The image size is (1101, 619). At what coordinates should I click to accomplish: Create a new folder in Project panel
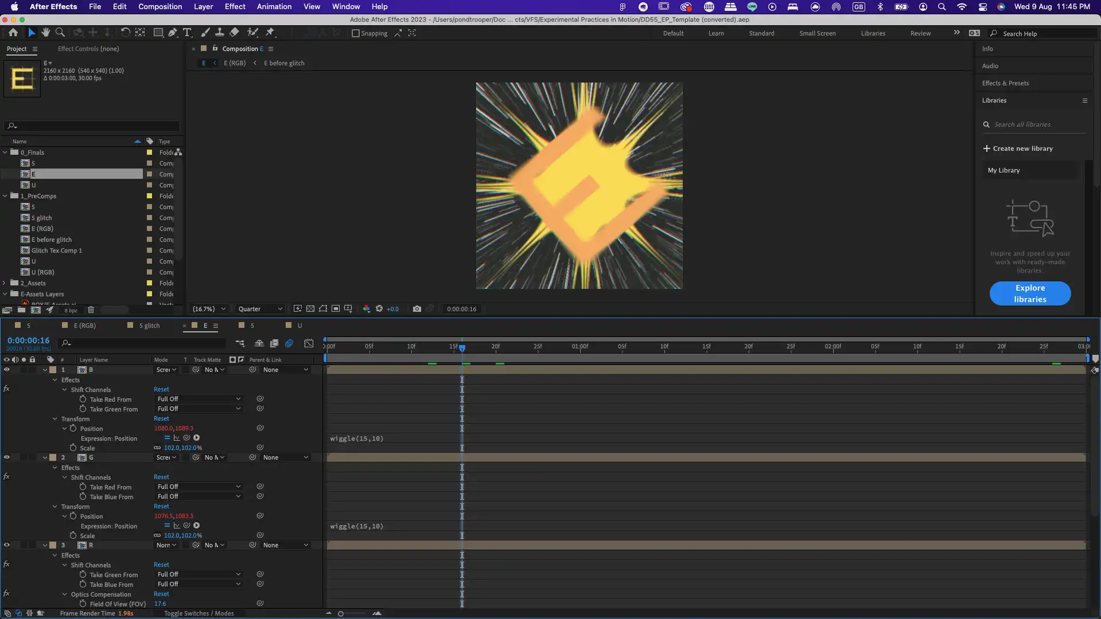[21, 310]
